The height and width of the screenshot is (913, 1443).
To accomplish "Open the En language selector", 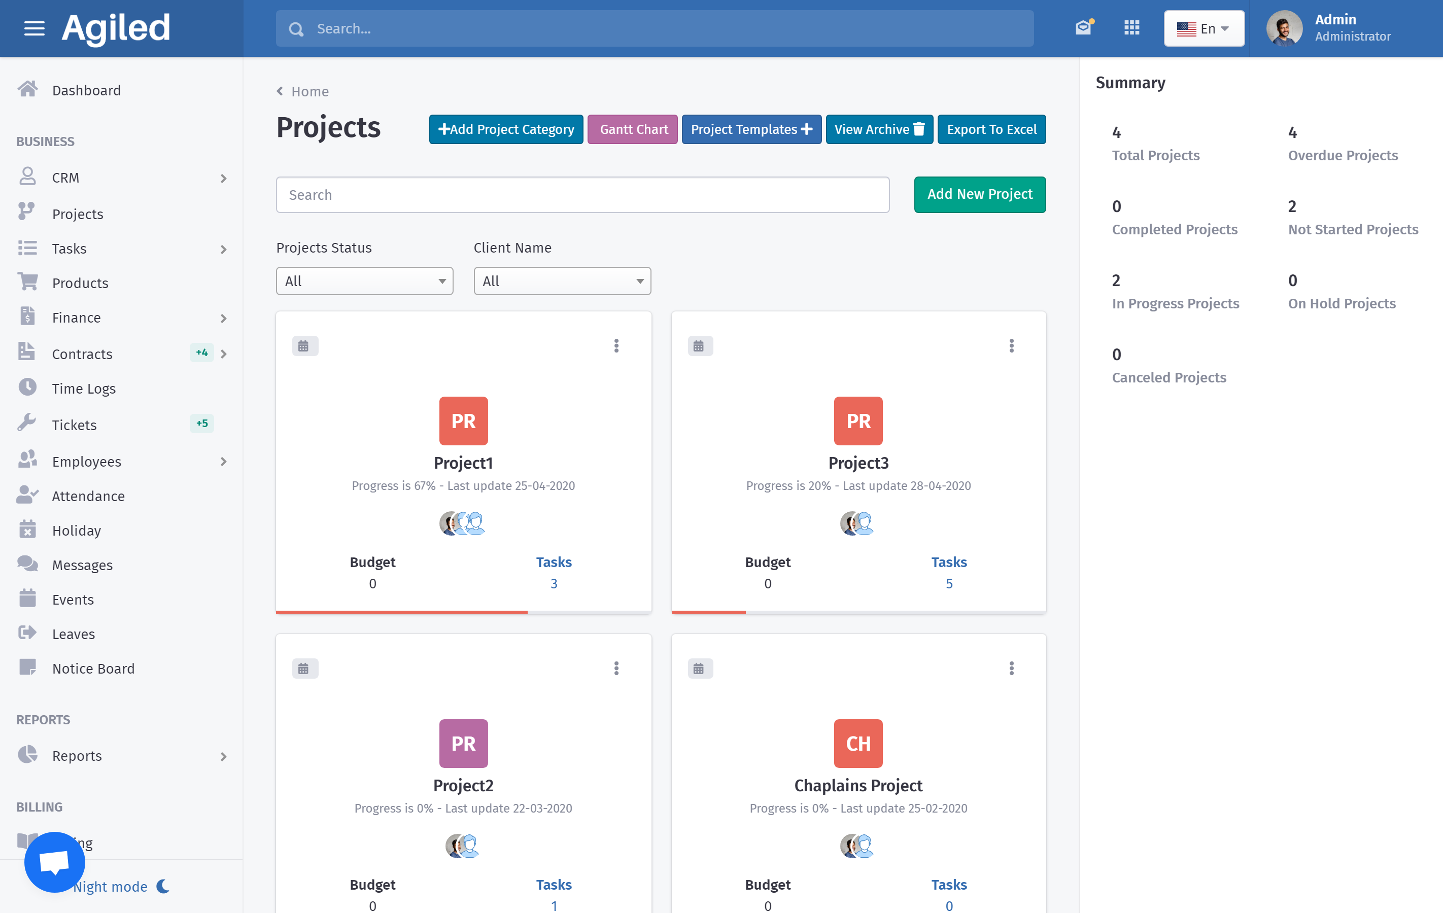I will (x=1204, y=28).
